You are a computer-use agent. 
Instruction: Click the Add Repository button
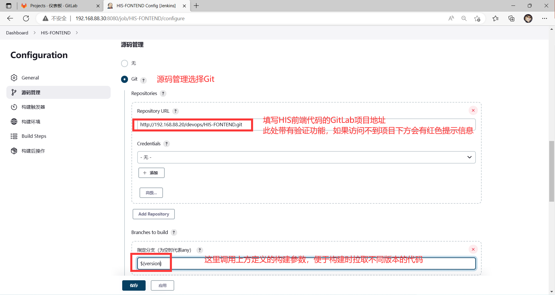pyautogui.click(x=153, y=214)
